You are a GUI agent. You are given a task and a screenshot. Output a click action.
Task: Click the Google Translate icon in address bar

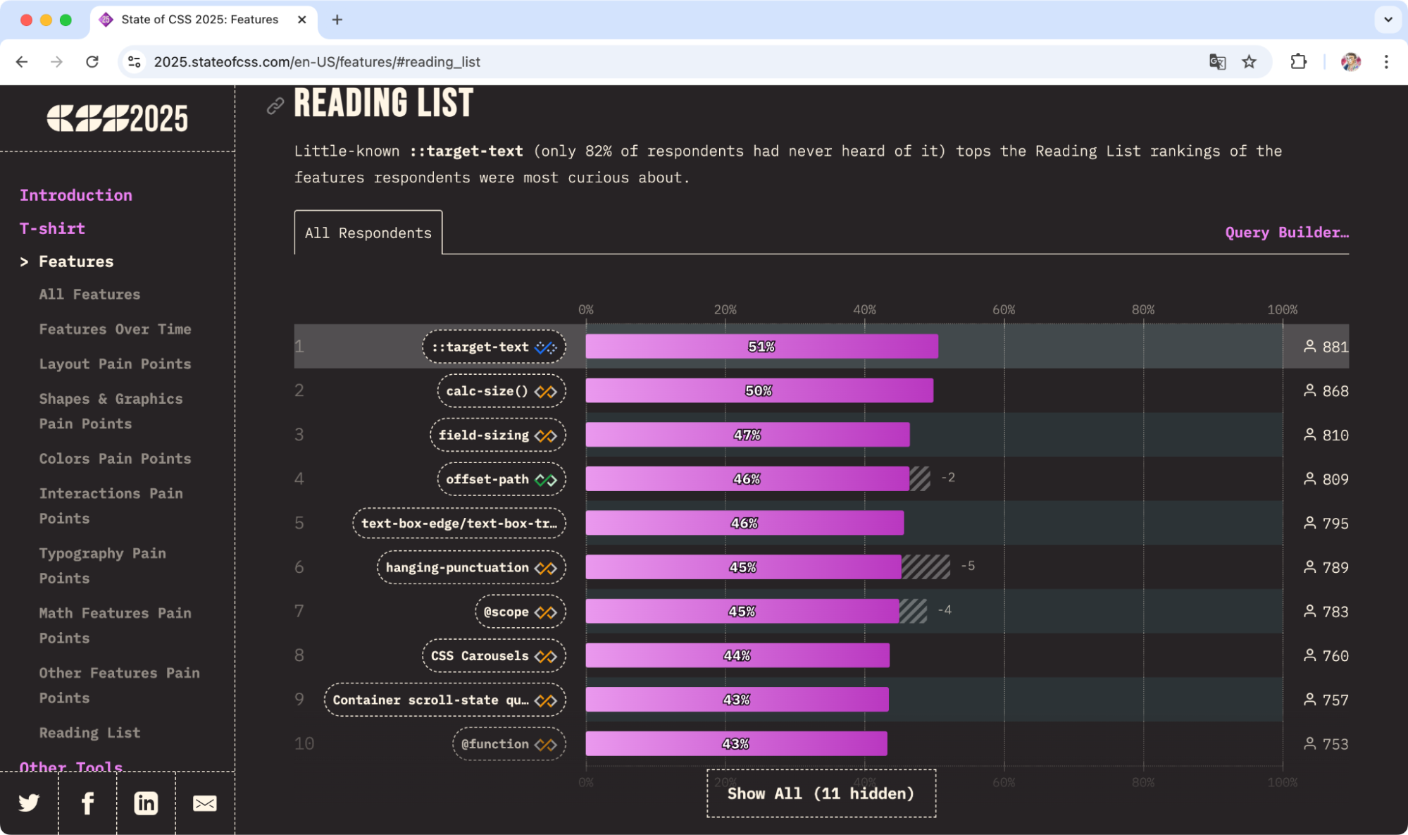(x=1216, y=62)
